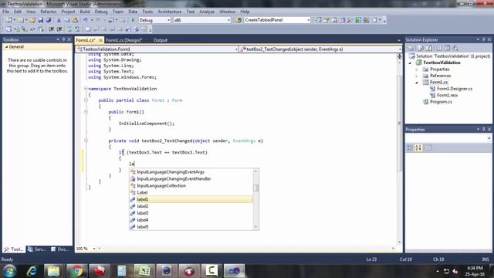The image size is (494, 278).
Task: Switch to the Form1.cs [Design] tab
Action: (123, 40)
